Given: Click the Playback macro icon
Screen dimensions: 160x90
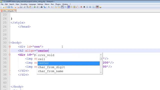Looking at the screenshot, I should pyautogui.click(x=87, y=7).
